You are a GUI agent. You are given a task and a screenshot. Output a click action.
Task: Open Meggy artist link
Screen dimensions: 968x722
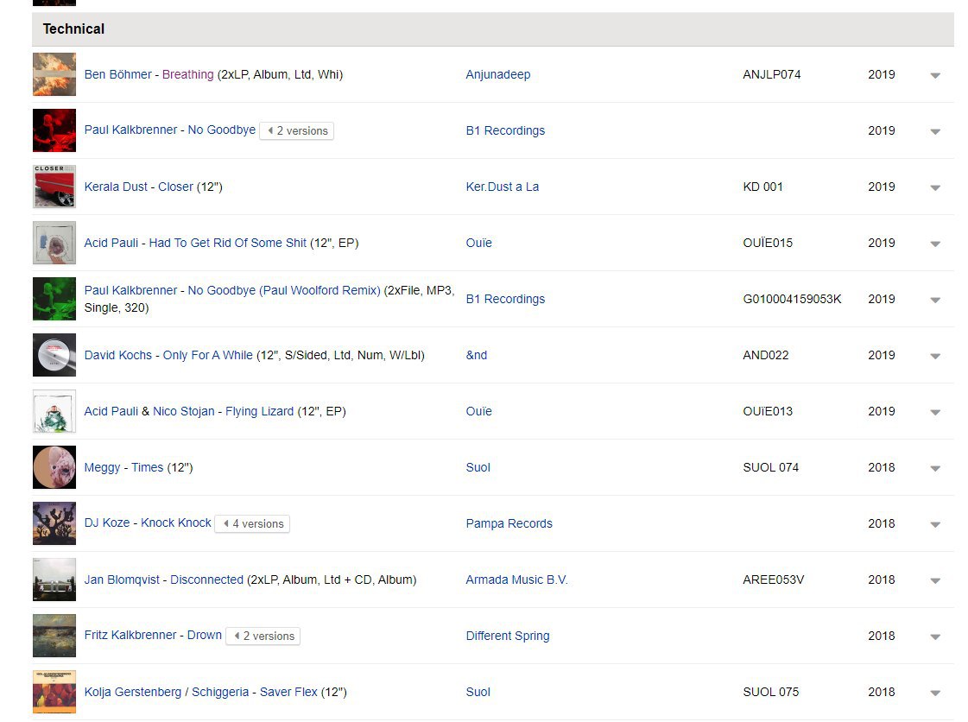click(103, 468)
